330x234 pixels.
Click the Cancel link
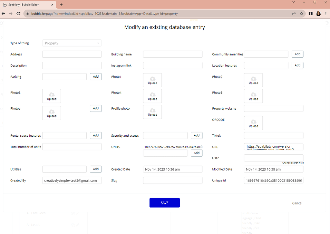pyautogui.click(x=297, y=203)
